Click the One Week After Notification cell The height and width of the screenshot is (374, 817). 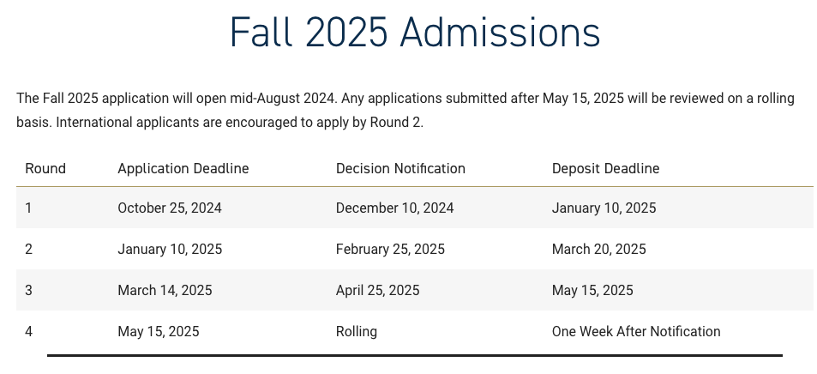coord(636,331)
